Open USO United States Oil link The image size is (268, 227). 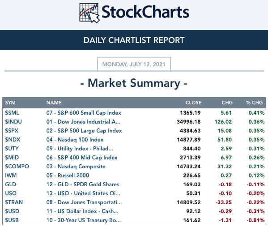(83, 193)
